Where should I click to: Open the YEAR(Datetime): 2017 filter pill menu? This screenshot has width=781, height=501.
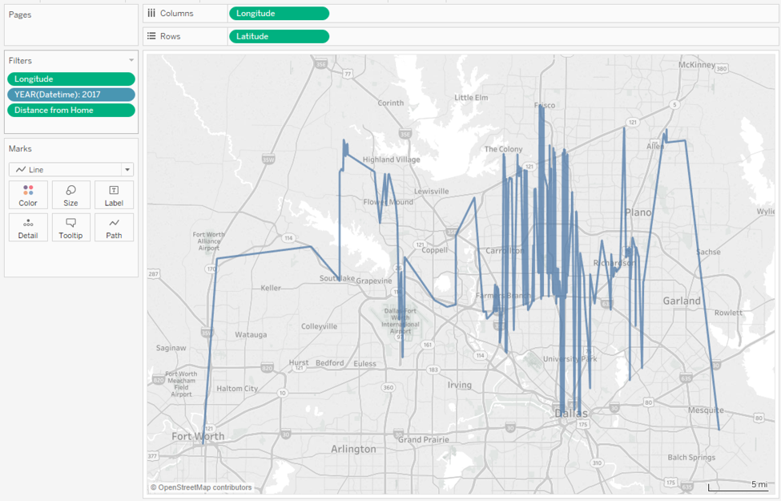tap(70, 94)
